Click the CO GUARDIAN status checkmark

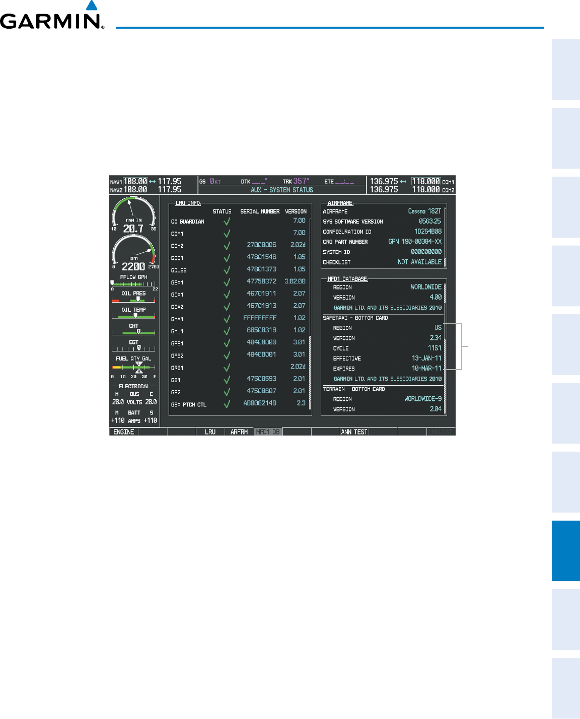227,222
